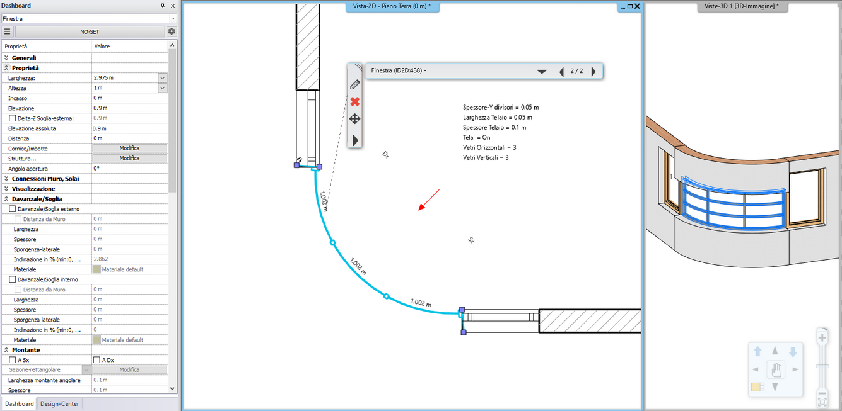This screenshot has width=842, height=411.
Task: Collapse the Proprietà section
Action: pos(6,68)
